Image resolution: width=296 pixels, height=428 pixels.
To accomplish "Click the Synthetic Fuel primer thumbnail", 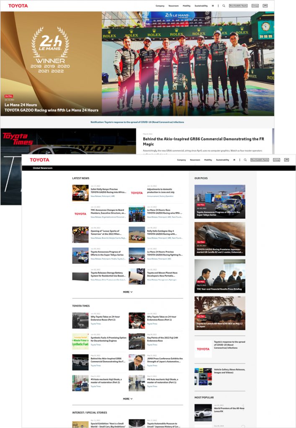I will click(x=80, y=341).
